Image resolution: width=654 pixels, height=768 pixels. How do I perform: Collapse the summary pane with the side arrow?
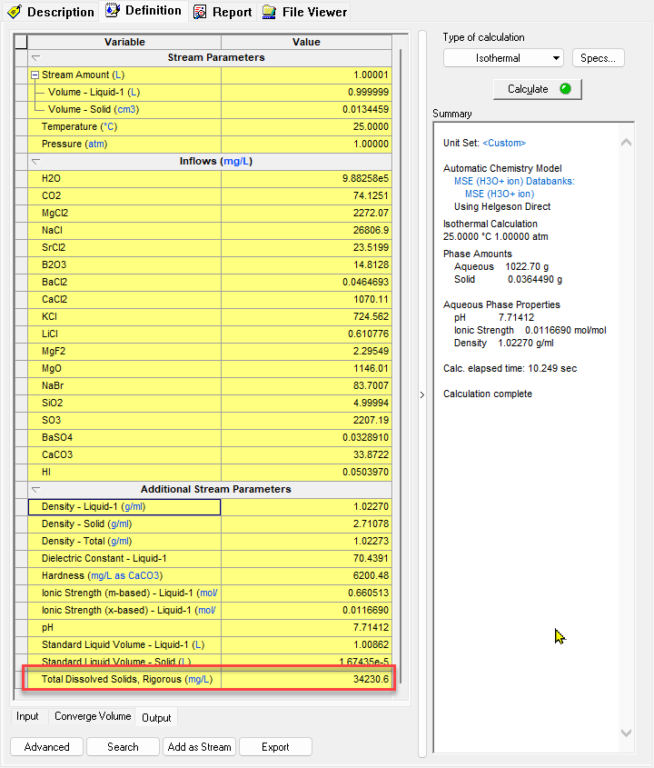click(422, 394)
